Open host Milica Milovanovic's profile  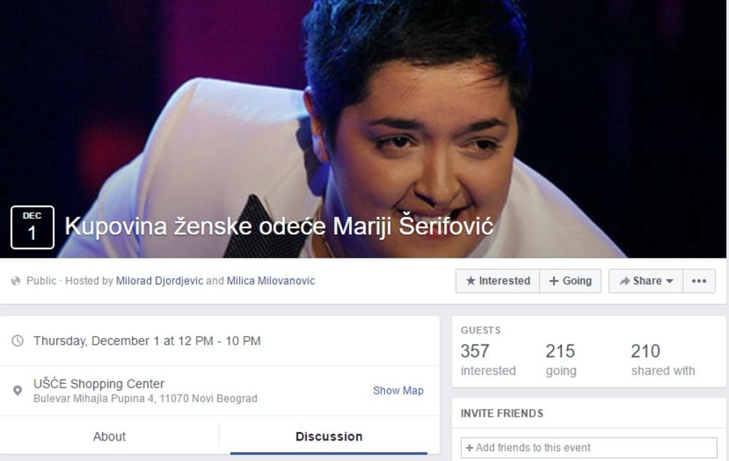[x=270, y=281]
